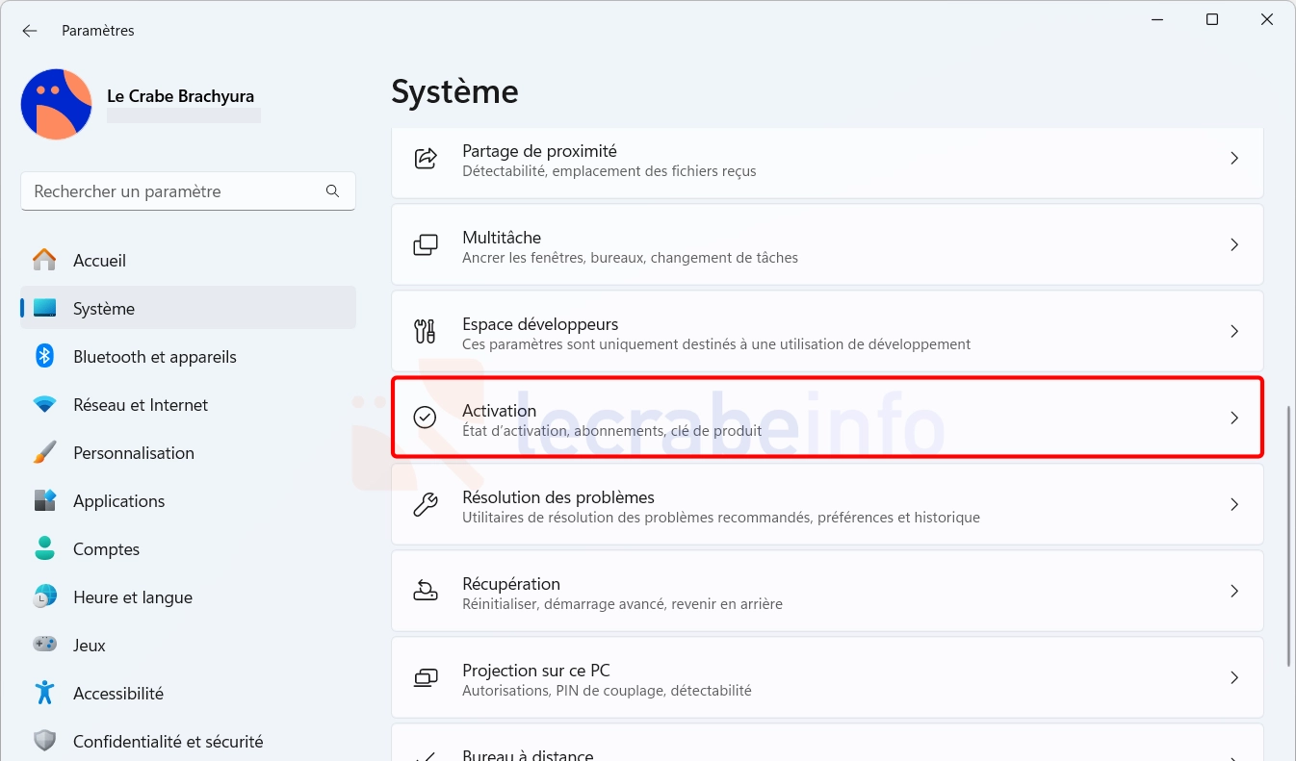The height and width of the screenshot is (761, 1296).
Task: Minimize the Paramètres window
Action: tap(1156, 19)
